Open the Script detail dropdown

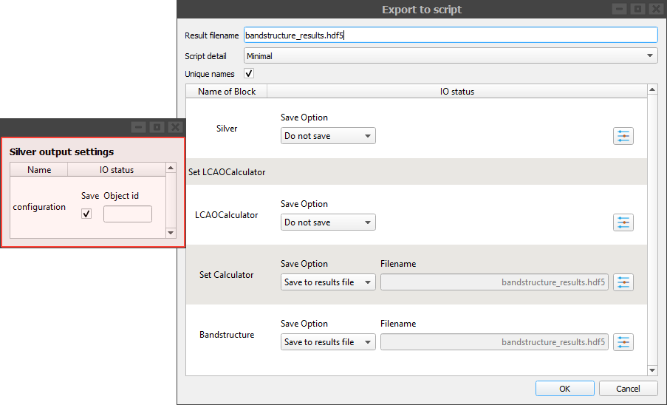coord(451,55)
